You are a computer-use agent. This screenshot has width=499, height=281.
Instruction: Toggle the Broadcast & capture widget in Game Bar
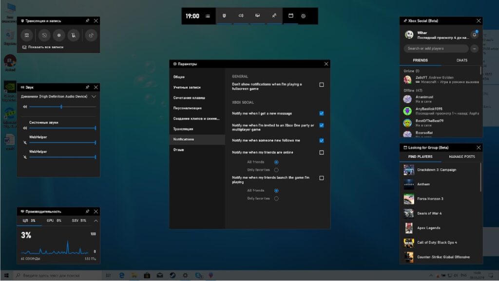(224, 16)
